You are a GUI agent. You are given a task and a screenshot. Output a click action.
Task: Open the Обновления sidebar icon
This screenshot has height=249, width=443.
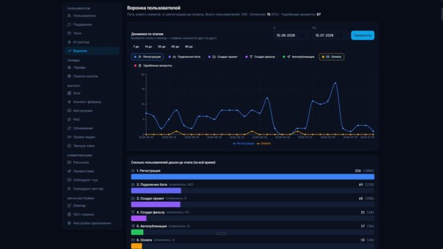[69, 128]
